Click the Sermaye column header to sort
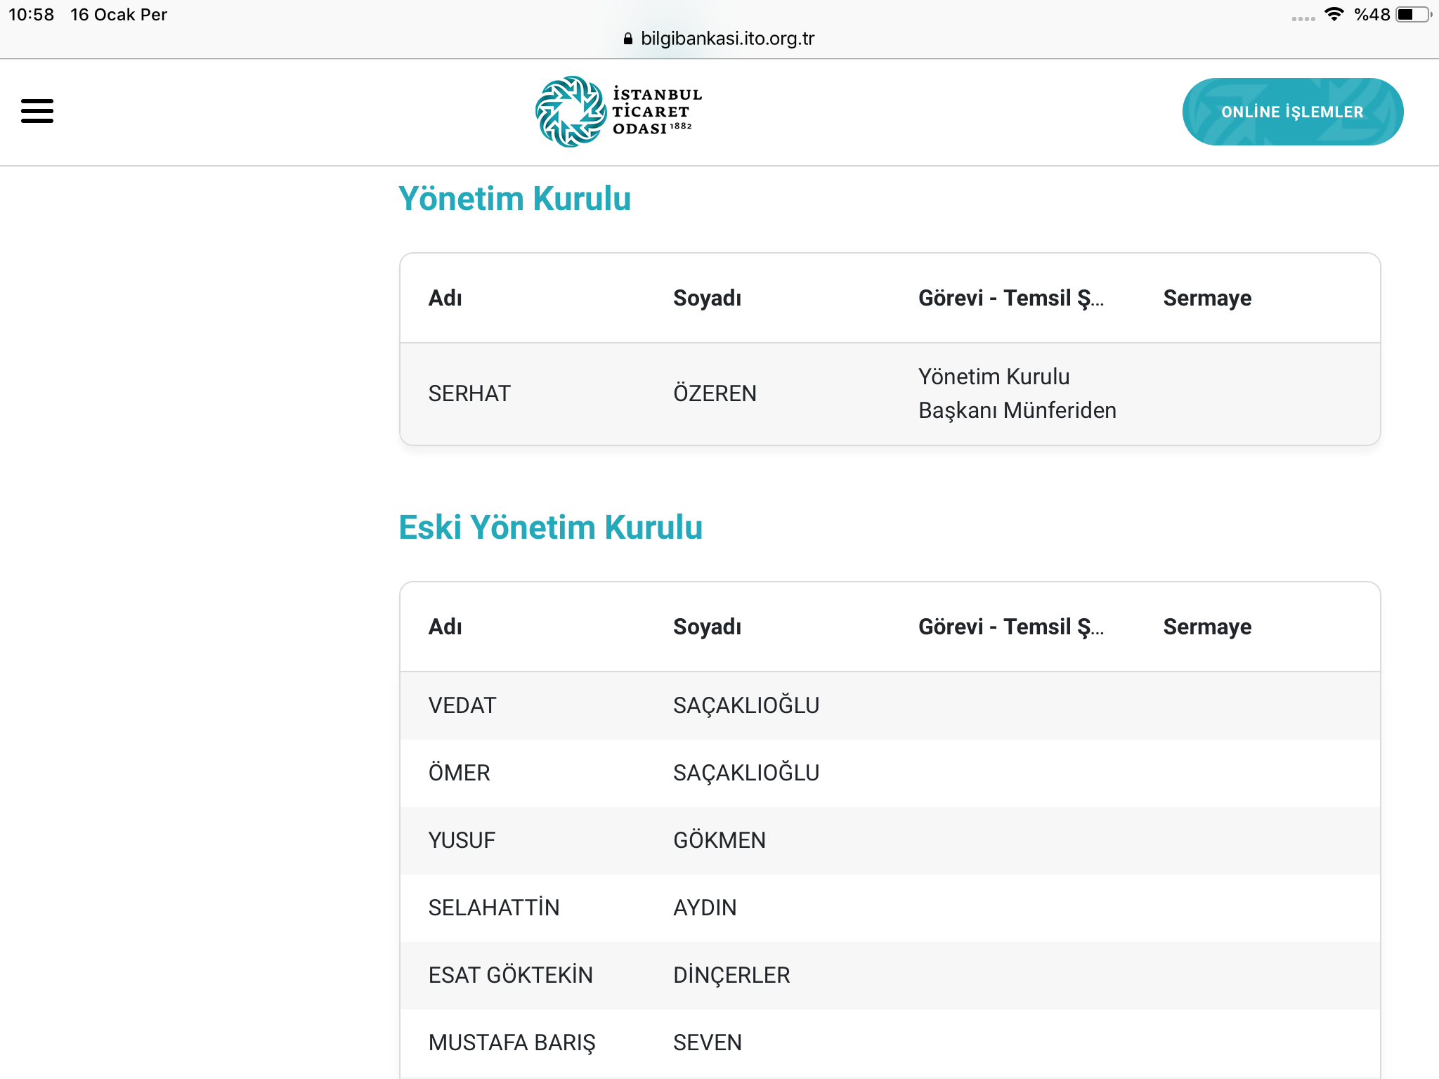 tap(1206, 297)
